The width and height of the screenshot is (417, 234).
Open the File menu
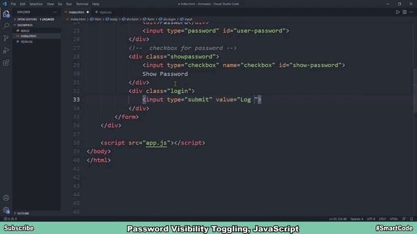tap(13, 4)
